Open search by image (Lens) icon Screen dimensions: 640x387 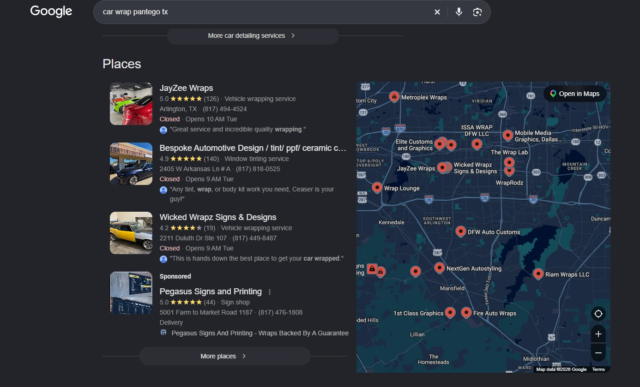click(x=477, y=12)
